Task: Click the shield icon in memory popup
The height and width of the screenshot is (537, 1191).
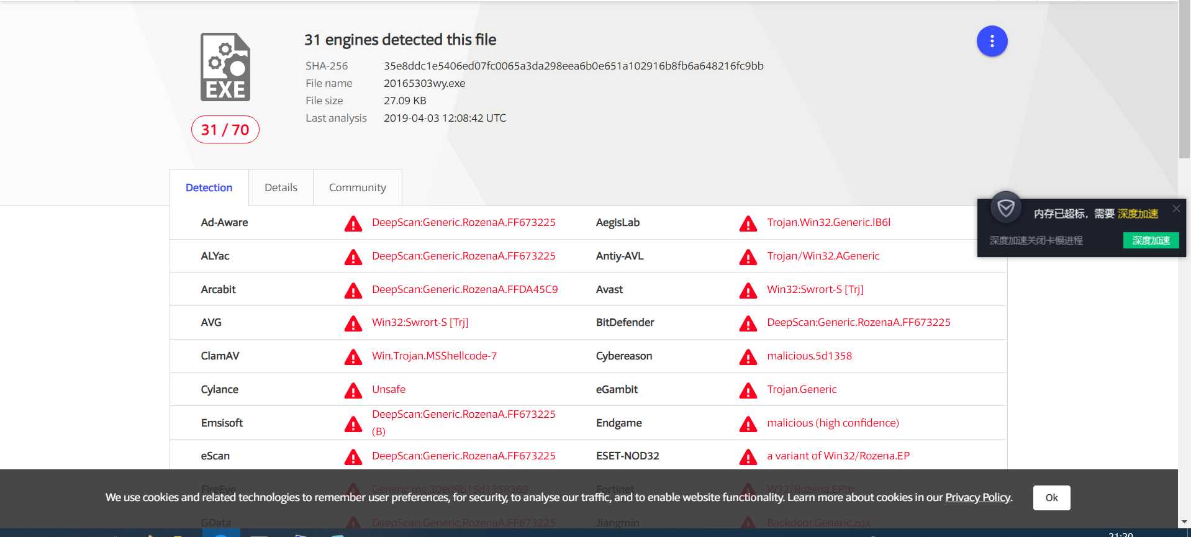Action: pos(1006,208)
